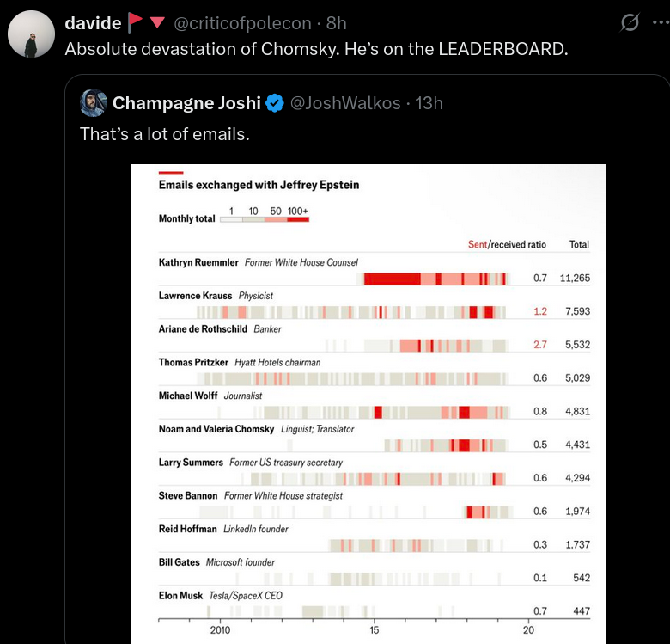Click the dark red 100+ legend swatch
Screen dimensions: 670x644
pyautogui.click(x=298, y=220)
